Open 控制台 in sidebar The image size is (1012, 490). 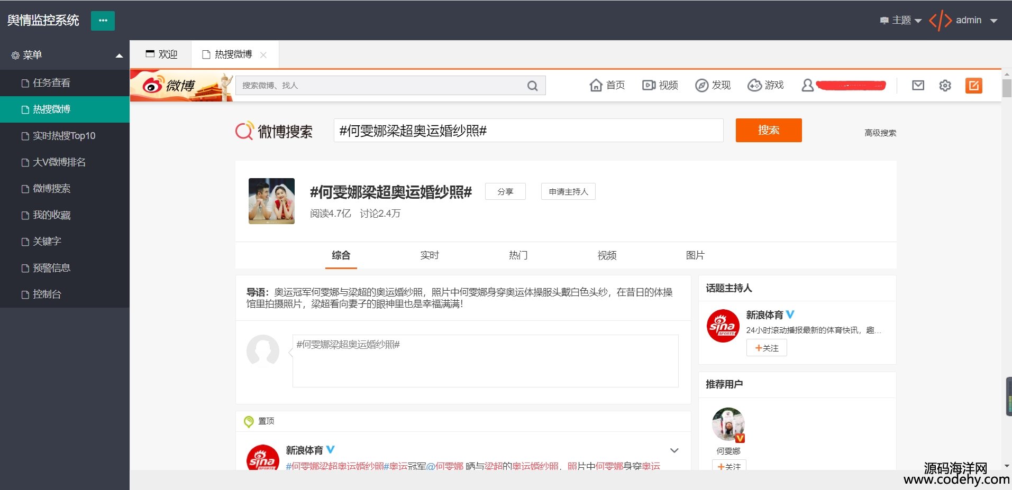pyautogui.click(x=65, y=294)
